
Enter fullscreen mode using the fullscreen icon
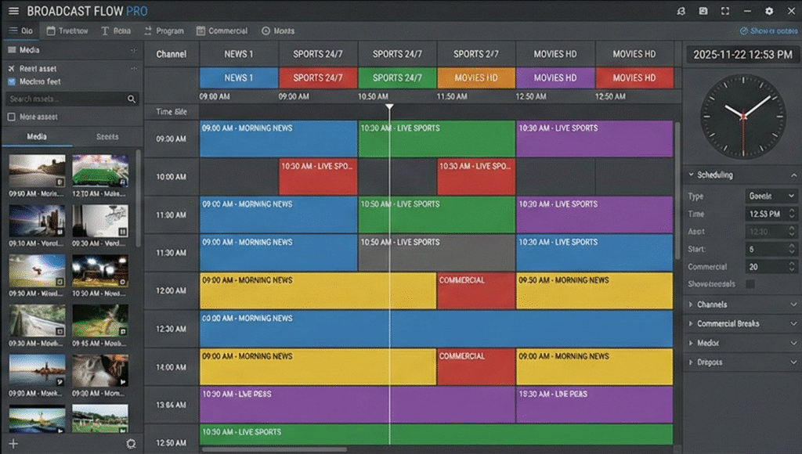pos(724,11)
